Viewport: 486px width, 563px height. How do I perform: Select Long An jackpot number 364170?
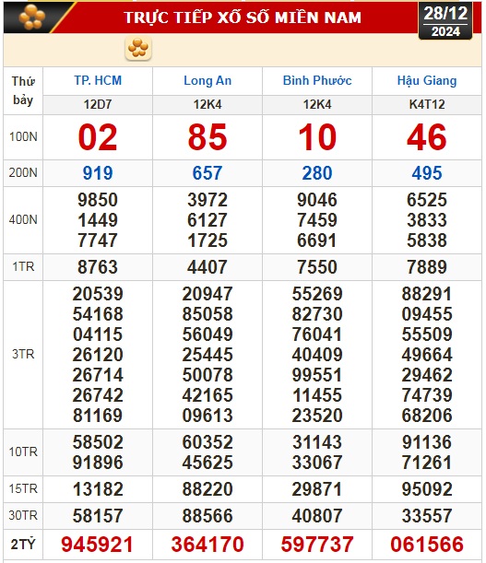click(207, 545)
